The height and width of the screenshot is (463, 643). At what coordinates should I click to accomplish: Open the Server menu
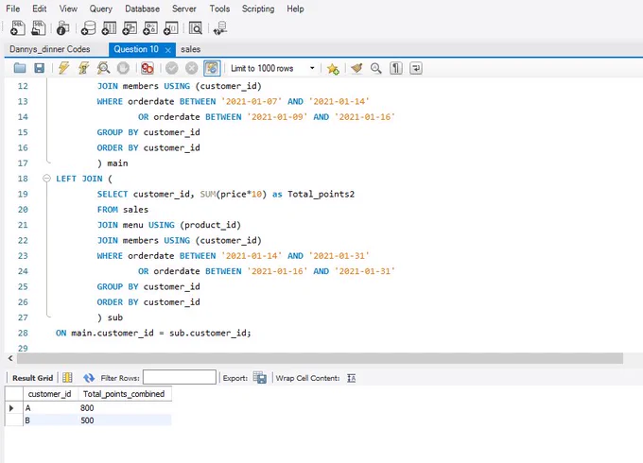pyautogui.click(x=184, y=9)
